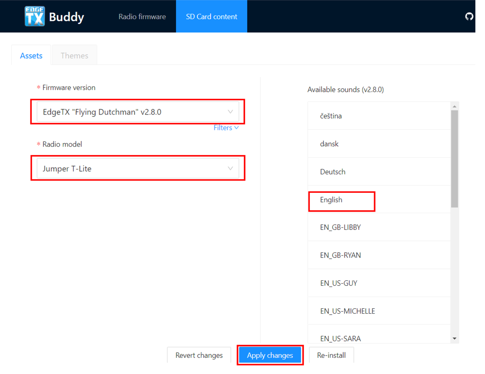
Task: Open the Radio model dropdown
Action: pyautogui.click(x=138, y=169)
